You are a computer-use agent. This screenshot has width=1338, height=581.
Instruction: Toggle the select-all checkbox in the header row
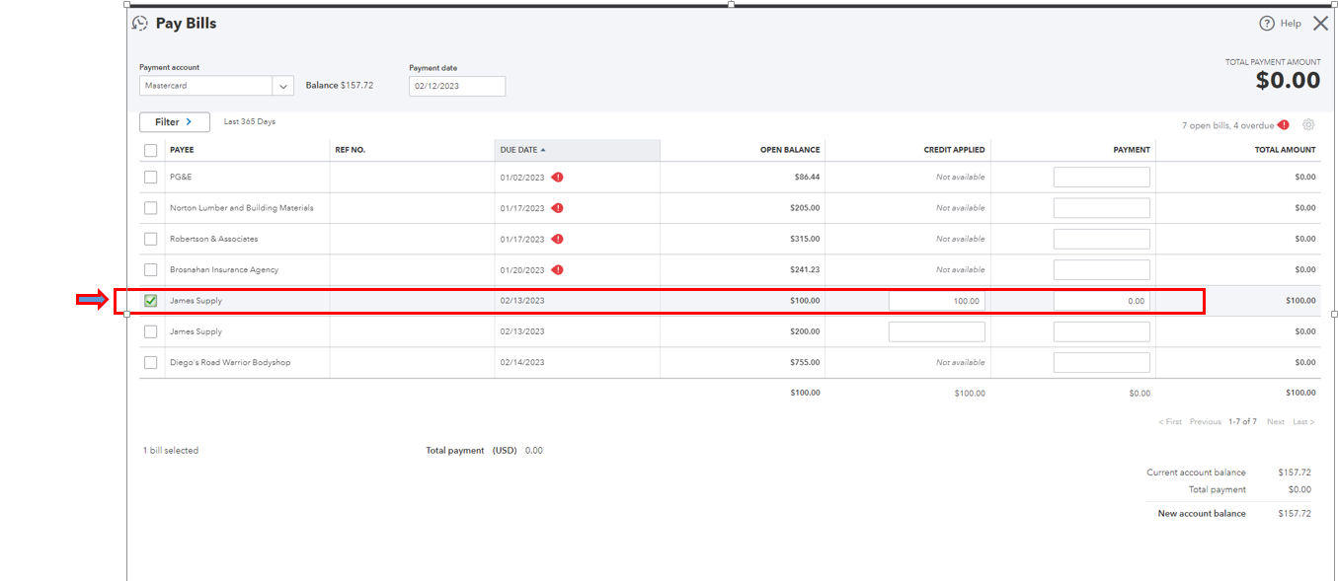tap(150, 149)
